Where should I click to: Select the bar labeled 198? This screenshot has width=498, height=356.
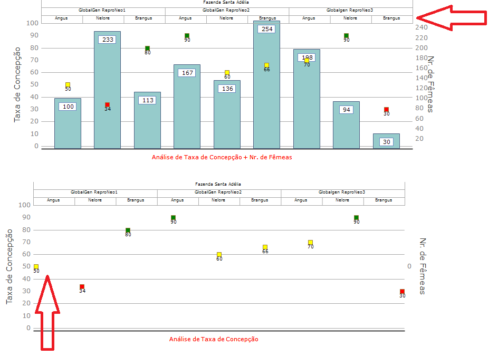click(307, 99)
